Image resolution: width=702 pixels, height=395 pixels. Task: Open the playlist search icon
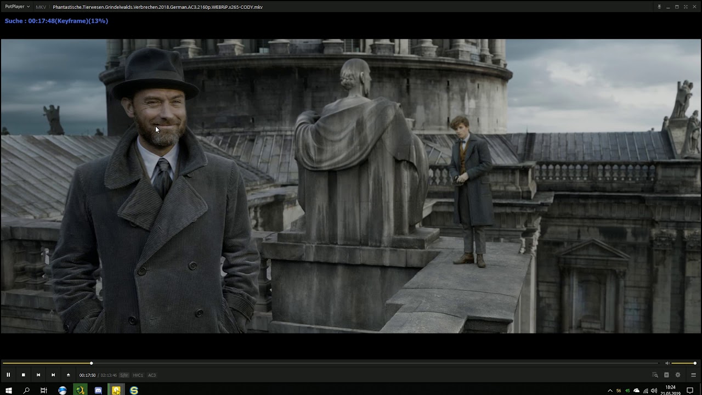[x=655, y=375]
